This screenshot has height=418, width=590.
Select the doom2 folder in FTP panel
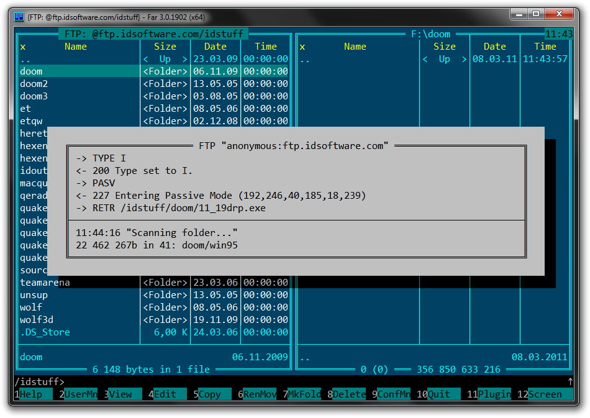click(x=34, y=84)
